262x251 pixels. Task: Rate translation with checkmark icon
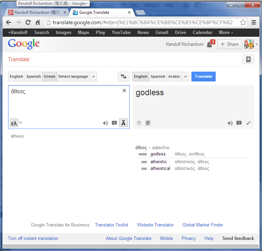(x=248, y=123)
